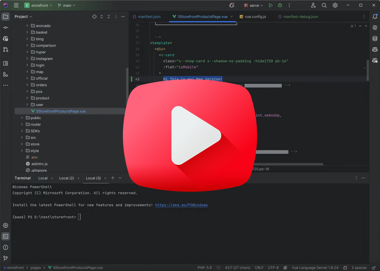The height and width of the screenshot is (271, 380).
Task: Open the storefront project dropdown
Action: point(38,5)
